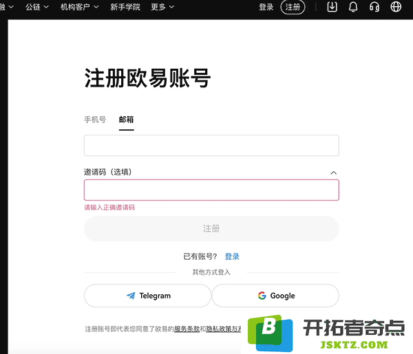Viewport: 413px width, 354px height.
Task: Sign in with Google button
Action: pyautogui.click(x=275, y=296)
